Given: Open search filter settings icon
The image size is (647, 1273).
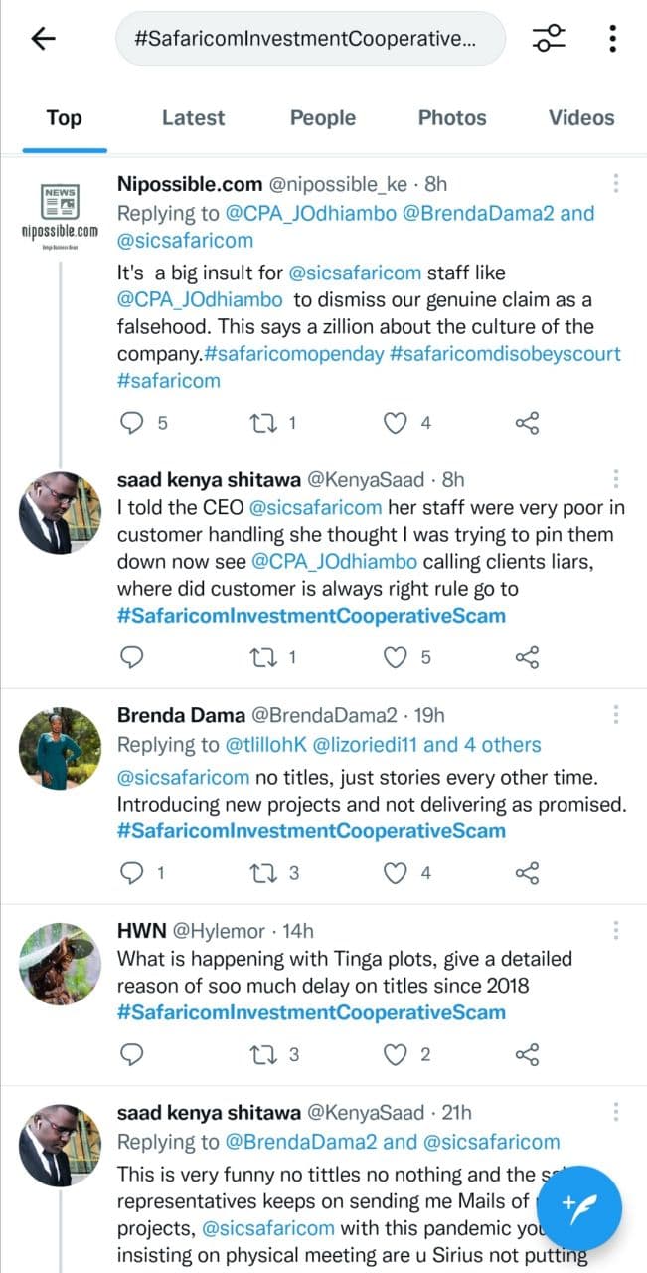Looking at the screenshot, I should pyautogui.click(x=549, y=39).
